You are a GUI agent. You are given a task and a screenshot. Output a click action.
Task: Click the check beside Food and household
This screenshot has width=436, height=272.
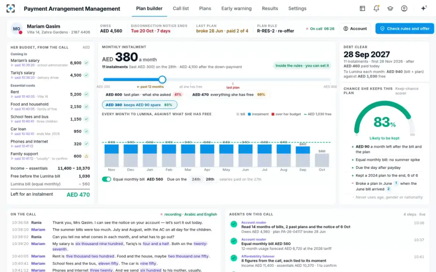(x=86, y=107)
